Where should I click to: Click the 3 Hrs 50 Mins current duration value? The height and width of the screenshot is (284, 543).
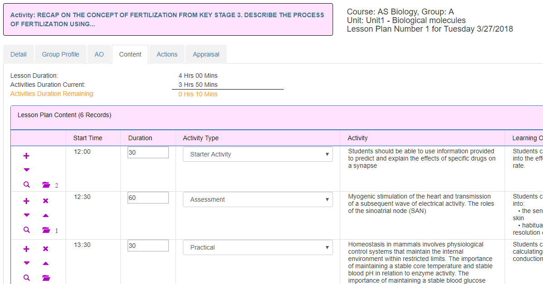coord(198,85)
